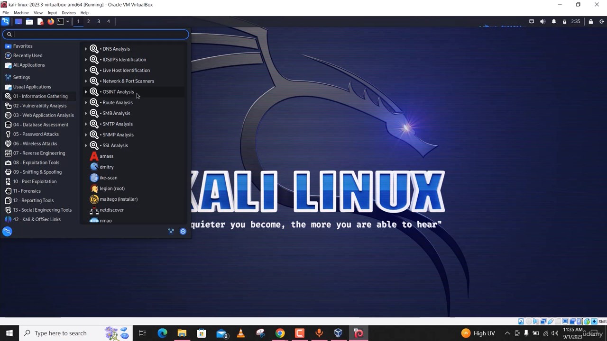Screen dimensions: 607x341
Task: Open the Settings category
Action: [40, 77]
